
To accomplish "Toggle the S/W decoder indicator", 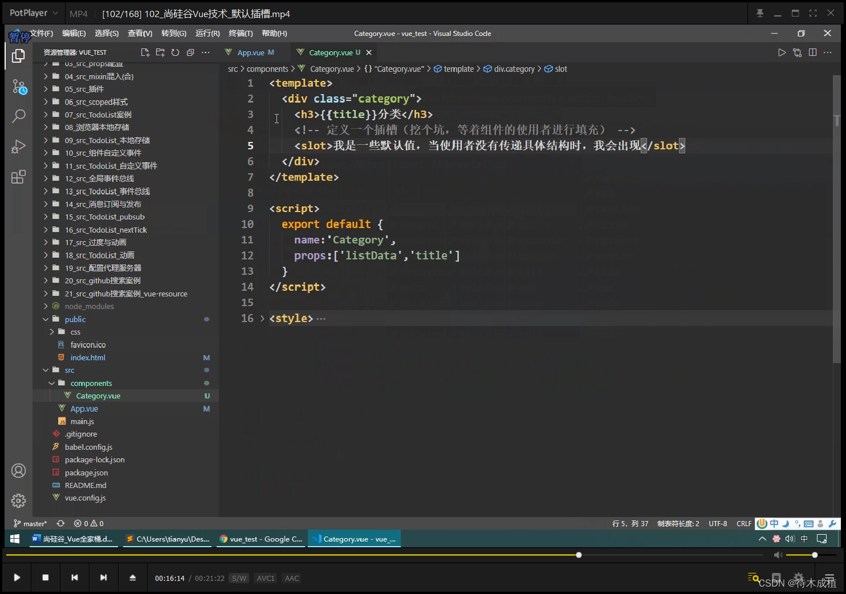I will [239, 578].
